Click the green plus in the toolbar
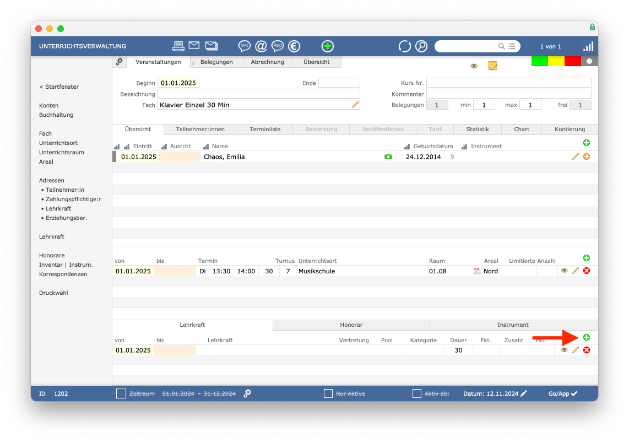 327,46
